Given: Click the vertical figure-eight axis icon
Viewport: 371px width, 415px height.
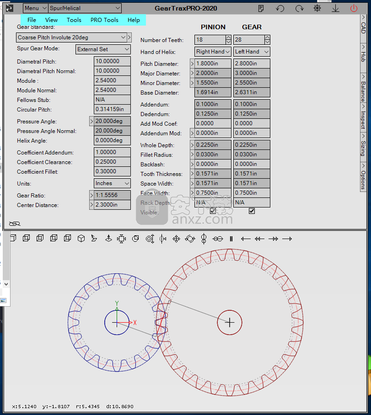Looking at the screenshot, I should (x=204, y=239).
